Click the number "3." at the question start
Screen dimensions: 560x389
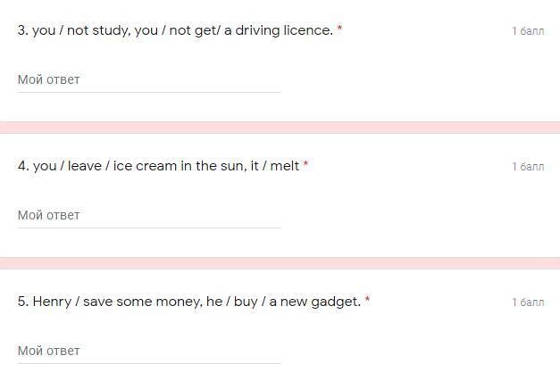click(23, 30)
